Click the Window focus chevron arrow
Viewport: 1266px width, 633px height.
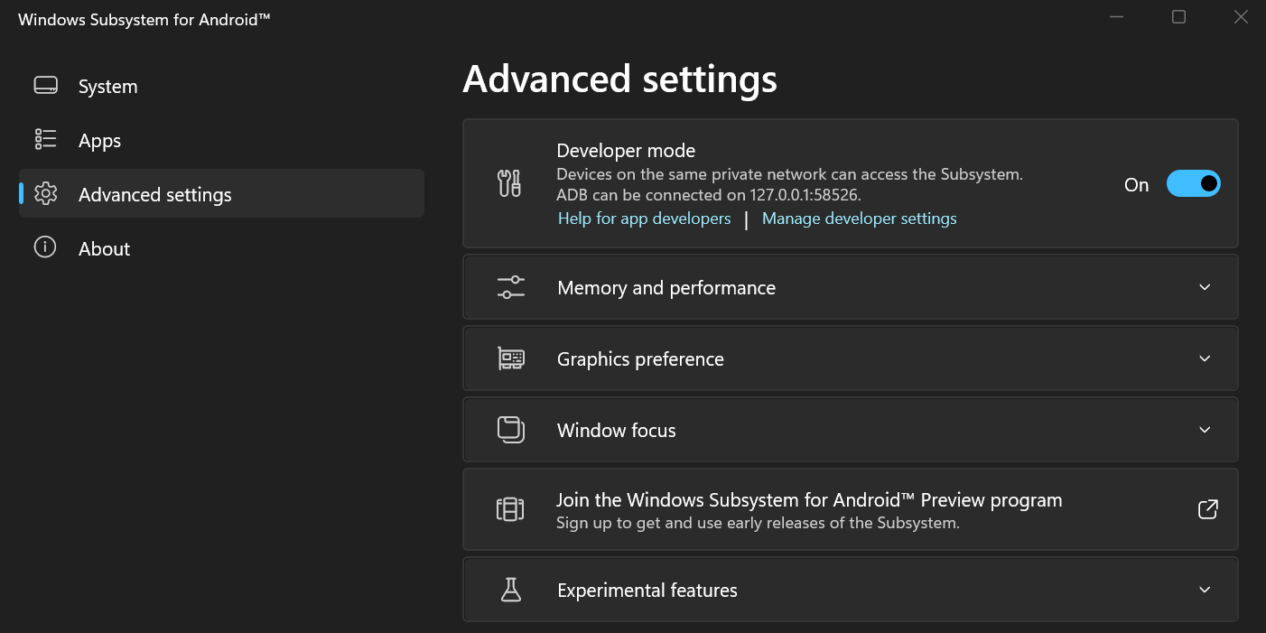(x=1205, y=430)
